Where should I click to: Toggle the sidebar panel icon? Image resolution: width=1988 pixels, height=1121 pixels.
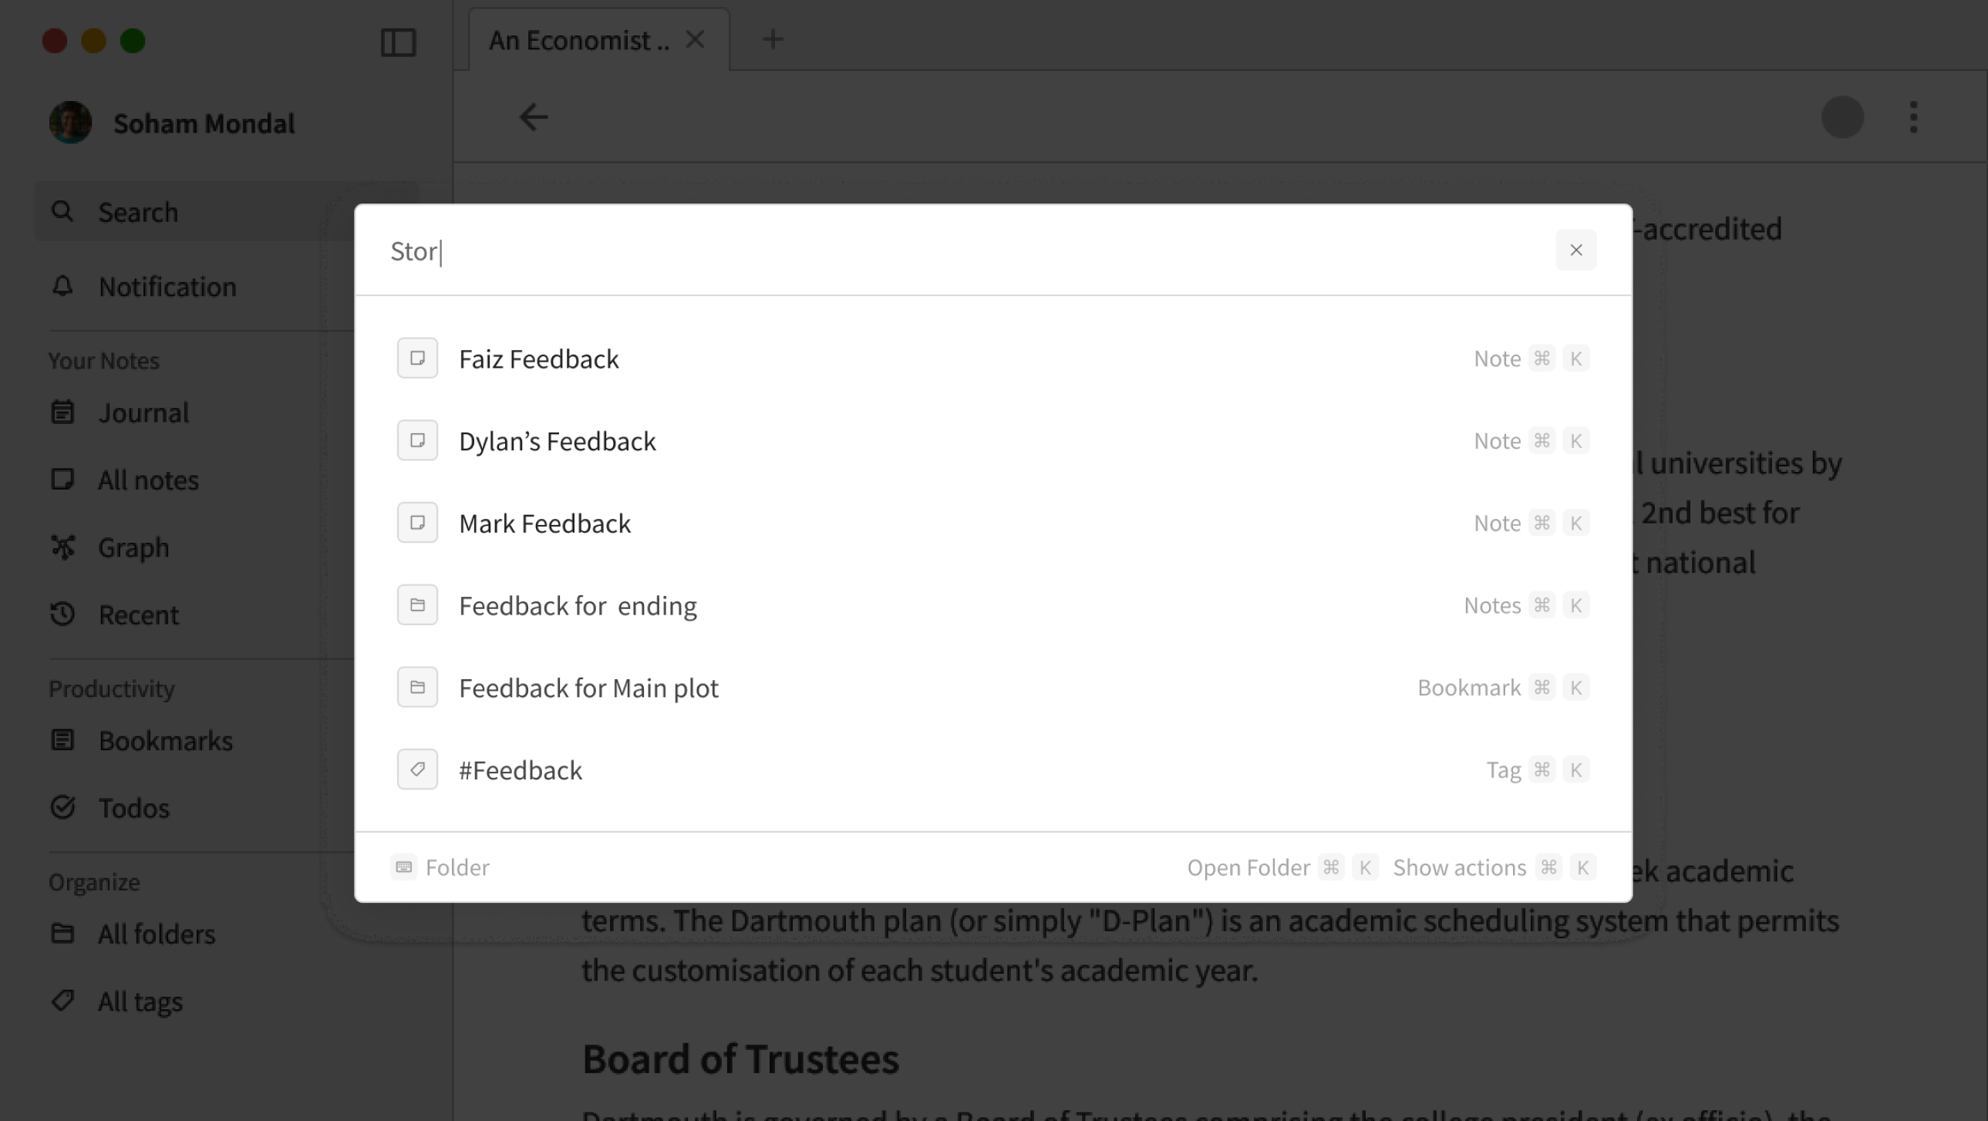(x=398, y=42)
